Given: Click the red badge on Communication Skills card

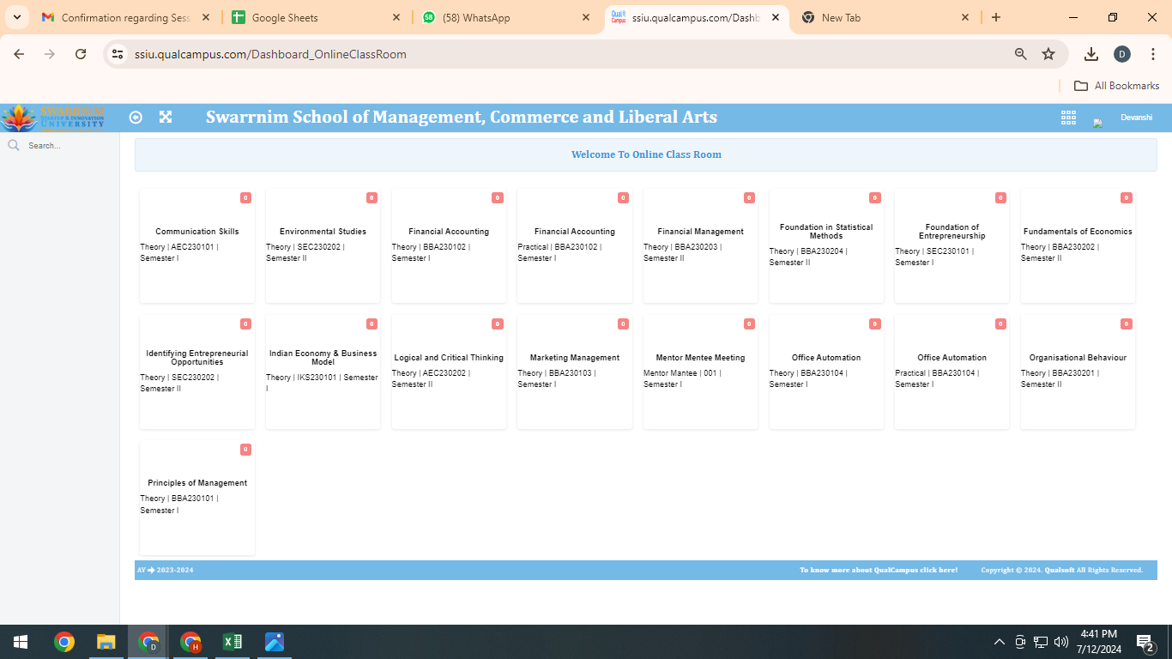Looking at the screenshot, I should (x=245, y=198).
